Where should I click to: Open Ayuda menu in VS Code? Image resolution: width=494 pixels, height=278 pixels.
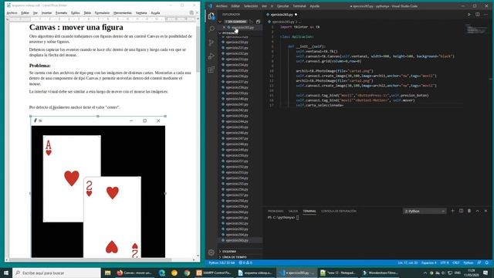(x=314, y=6)
